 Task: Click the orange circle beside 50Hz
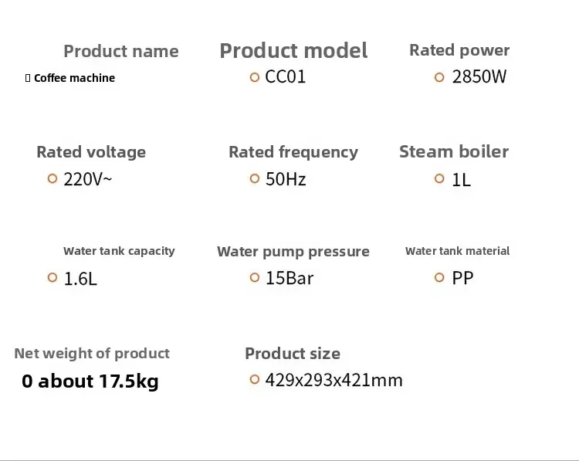[x=254, y=178]
